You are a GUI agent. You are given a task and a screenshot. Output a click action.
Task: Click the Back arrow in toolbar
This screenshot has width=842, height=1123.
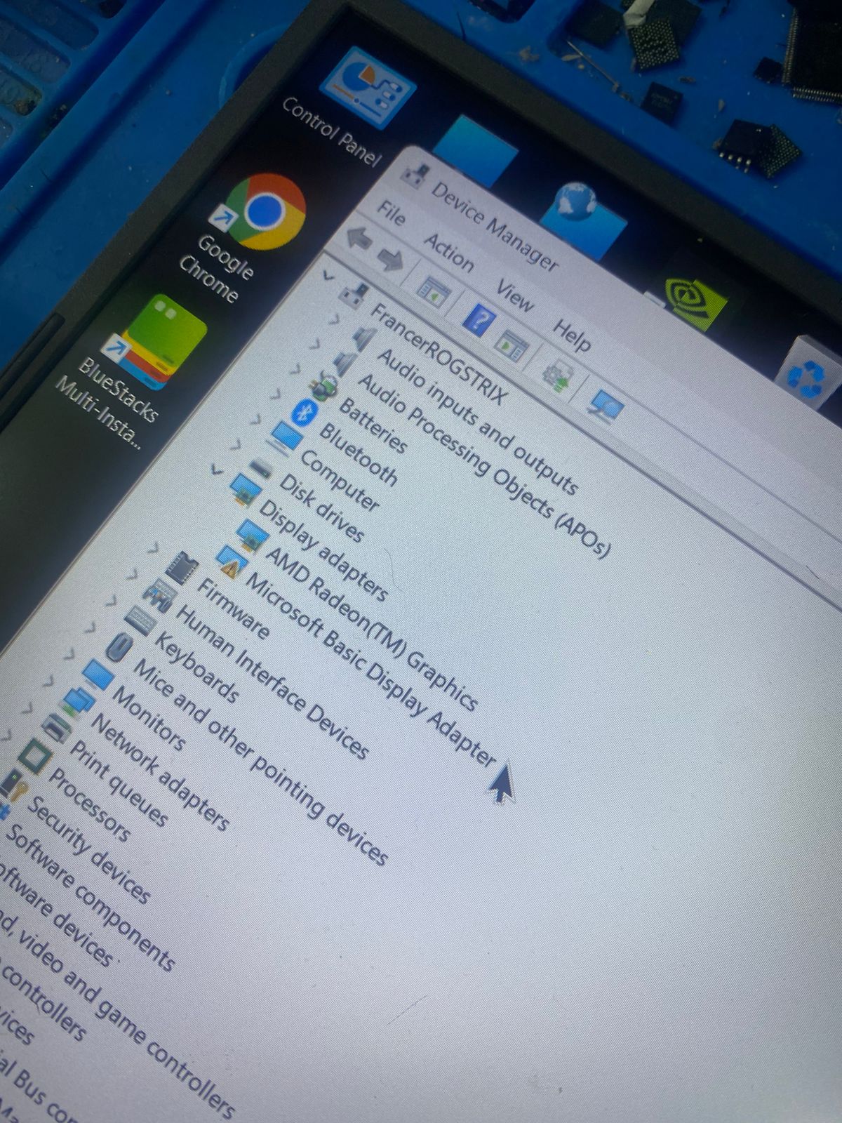[x=359, y=238]
